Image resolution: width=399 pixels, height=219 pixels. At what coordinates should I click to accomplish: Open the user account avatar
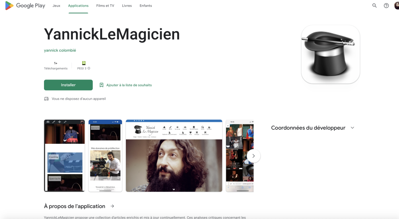point(396,5)
